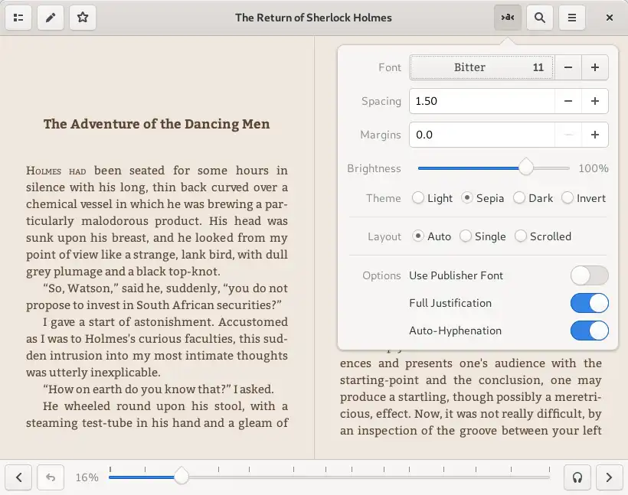Decrease font size with minus button
Image resolution: width=628 pixels, height=495 pixels.
(568, 67)
